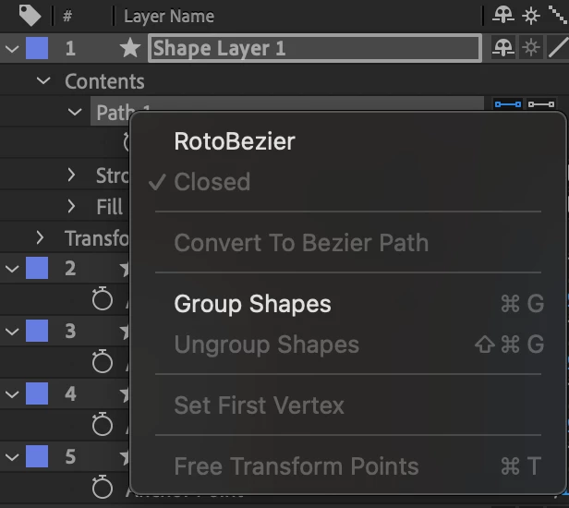The width and height of the screenshot is (569, 508).
Task: Toggle the quality switch on Shape Layer 1
Action: point(558,48)
